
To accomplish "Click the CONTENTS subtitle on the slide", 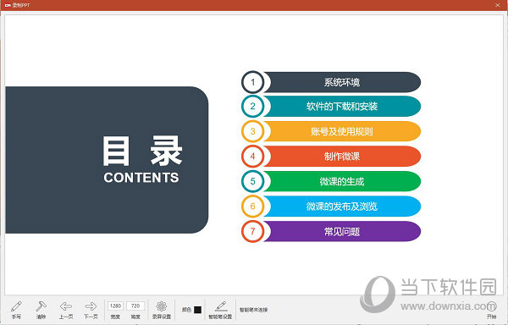I will point(141,178).
